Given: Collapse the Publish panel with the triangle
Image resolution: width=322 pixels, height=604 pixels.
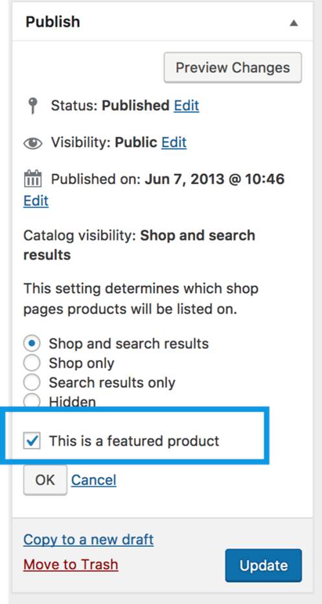Looking at the screenshot, I should tap(294, 23).
